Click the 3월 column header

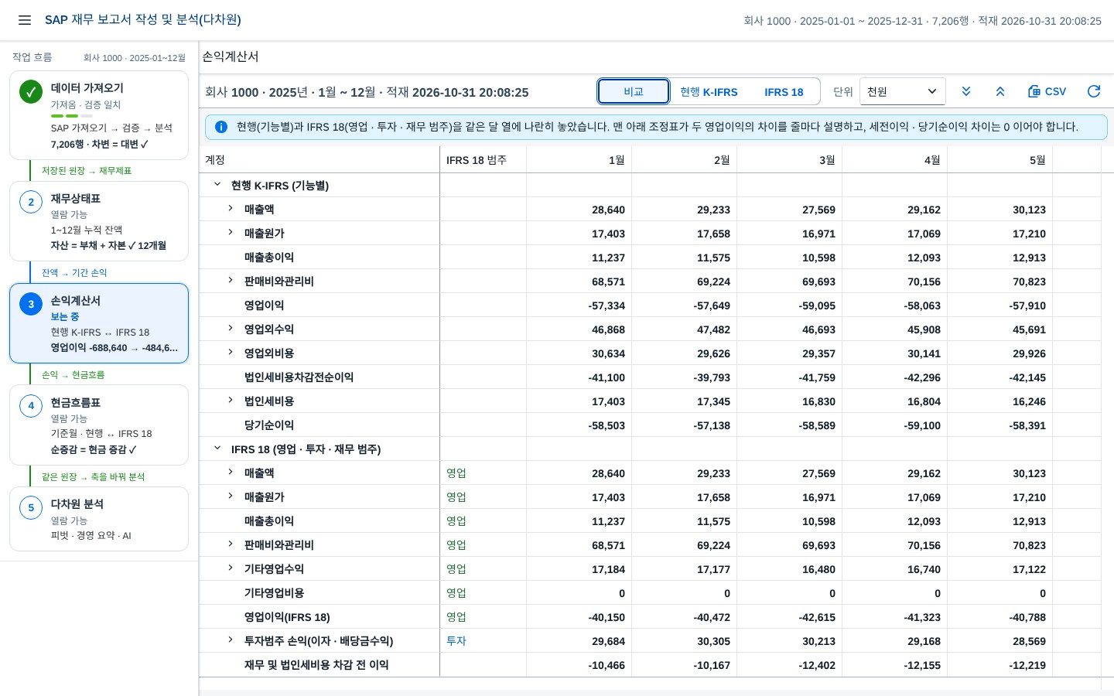[x=790, y=160]
